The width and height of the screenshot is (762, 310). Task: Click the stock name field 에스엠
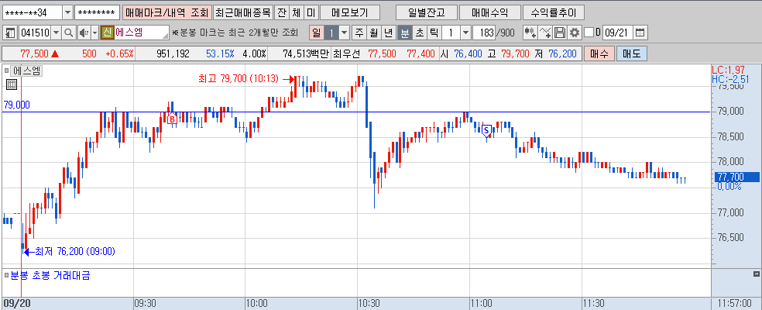click(x=141, y=33)
